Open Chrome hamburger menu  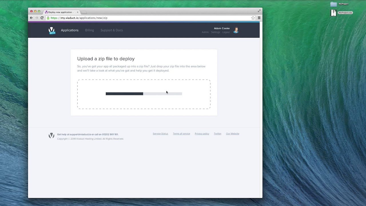[x=259, y=18]
